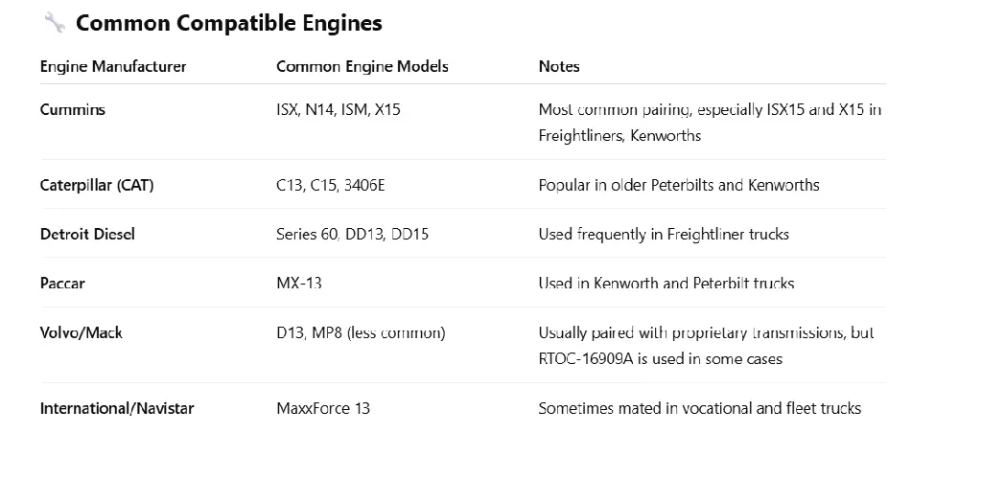982x479 pixels.
Task: Click the Paccar manufacturer cell
Action: [x=62, y=284]
